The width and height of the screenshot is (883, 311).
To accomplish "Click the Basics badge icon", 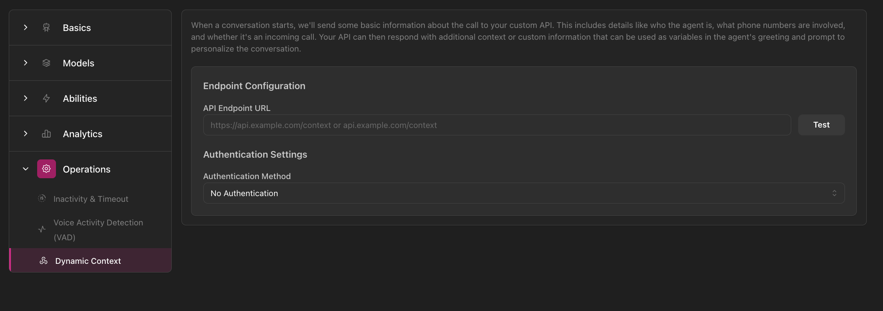I will click(x=46, y=27).
